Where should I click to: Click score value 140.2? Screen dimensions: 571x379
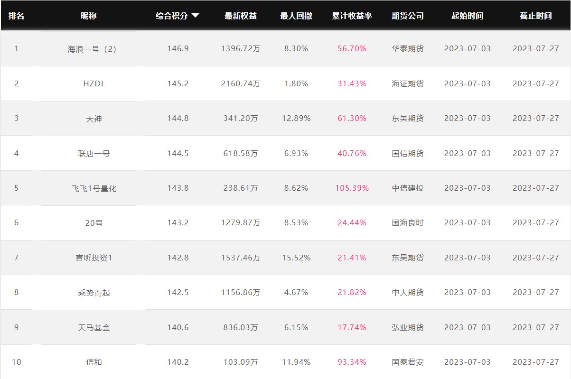click(x=178, y=362)
